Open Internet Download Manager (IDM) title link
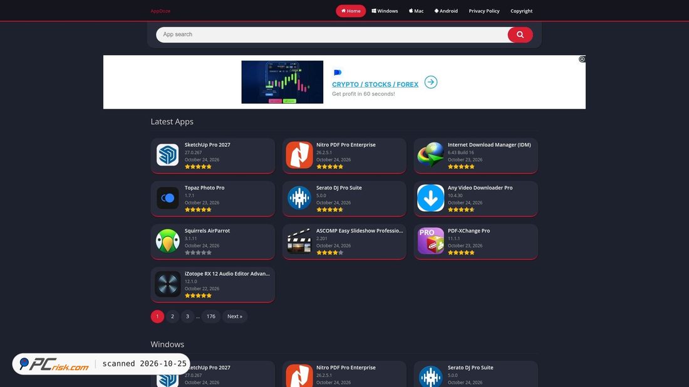Image resolution: width=689 pixels, height=387 pixels. 489,145
